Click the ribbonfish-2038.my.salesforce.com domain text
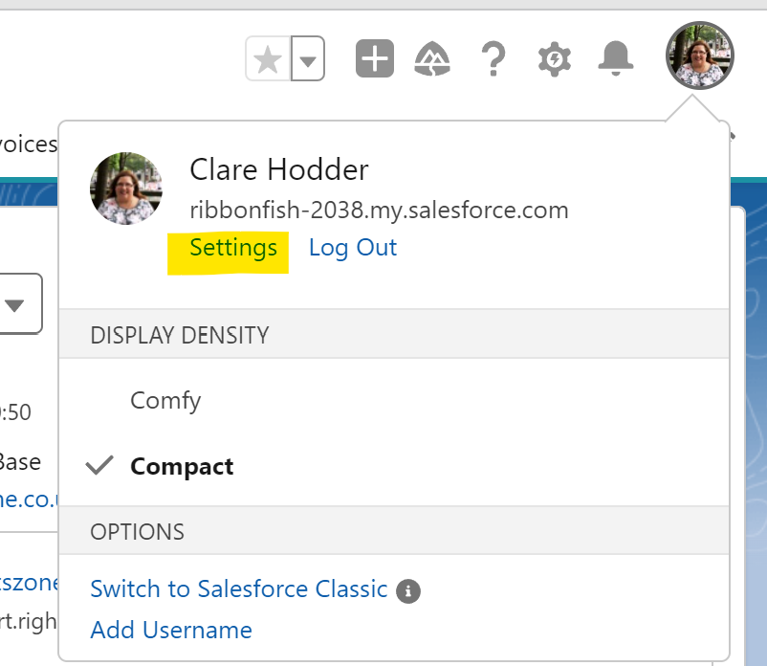This screenshot has width=767, height=666. 379,211
